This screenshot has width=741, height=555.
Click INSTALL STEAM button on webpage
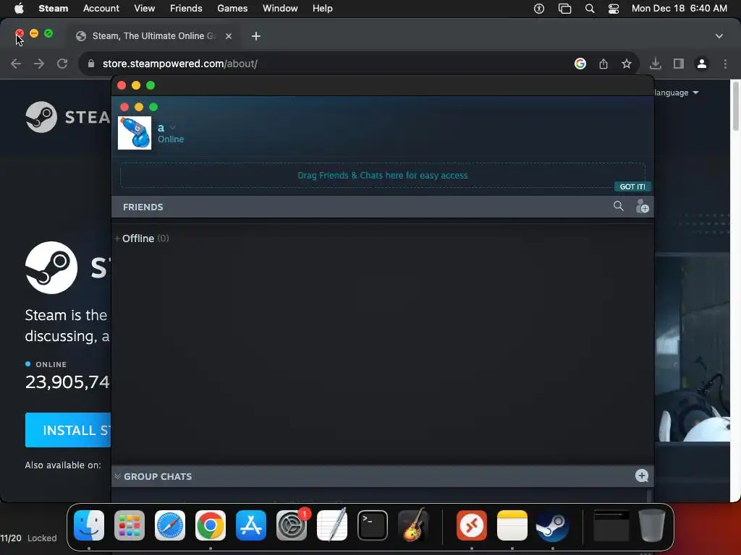[67, 430]
